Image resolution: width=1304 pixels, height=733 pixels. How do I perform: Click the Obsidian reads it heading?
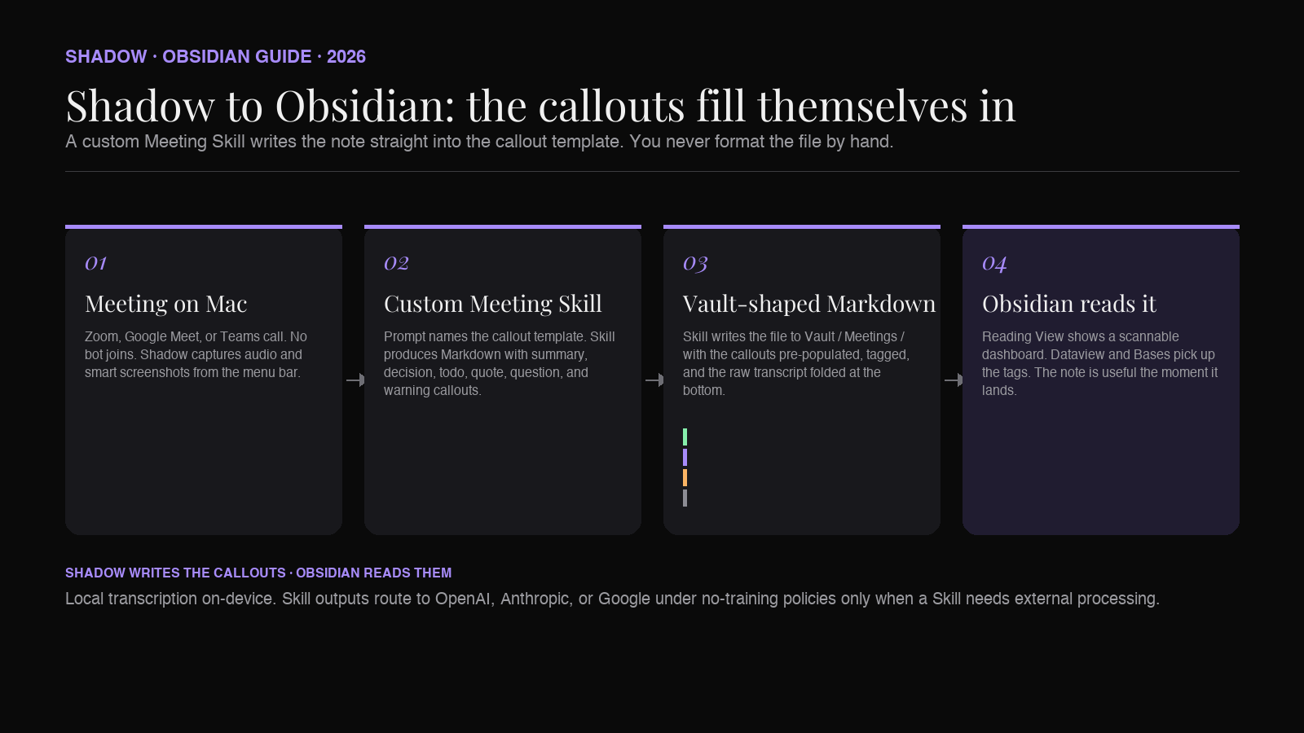click(1068, 304)
